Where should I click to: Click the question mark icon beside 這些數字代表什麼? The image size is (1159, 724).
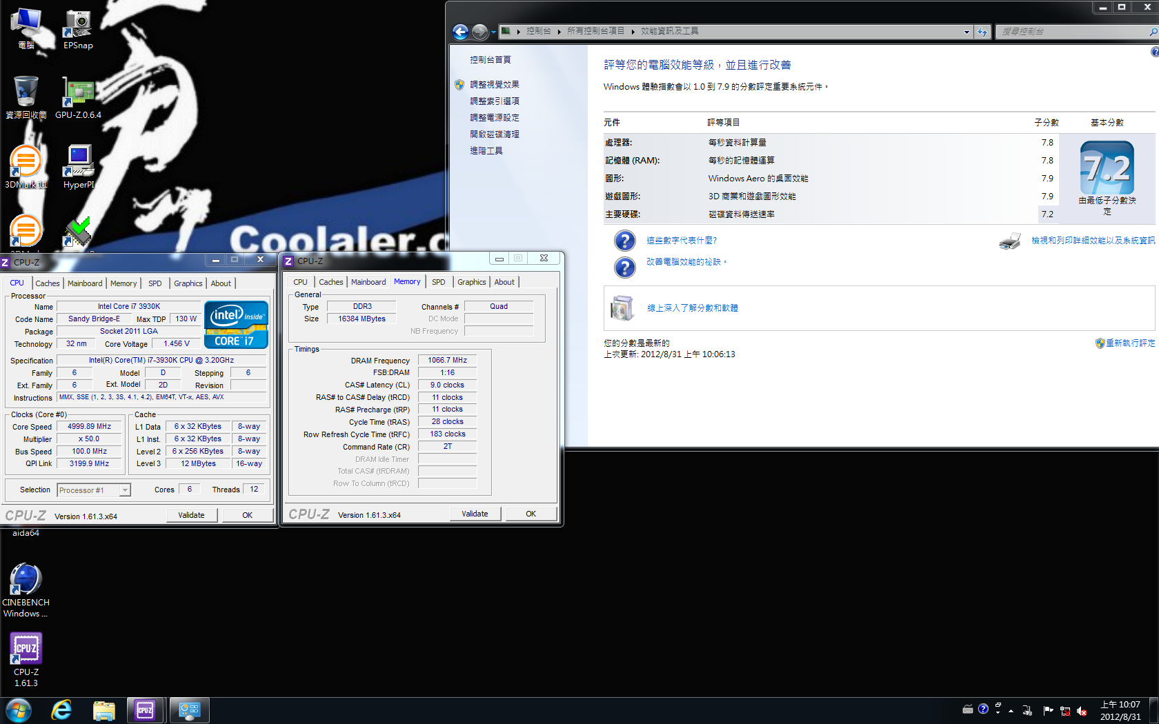(x=624, y=241)
